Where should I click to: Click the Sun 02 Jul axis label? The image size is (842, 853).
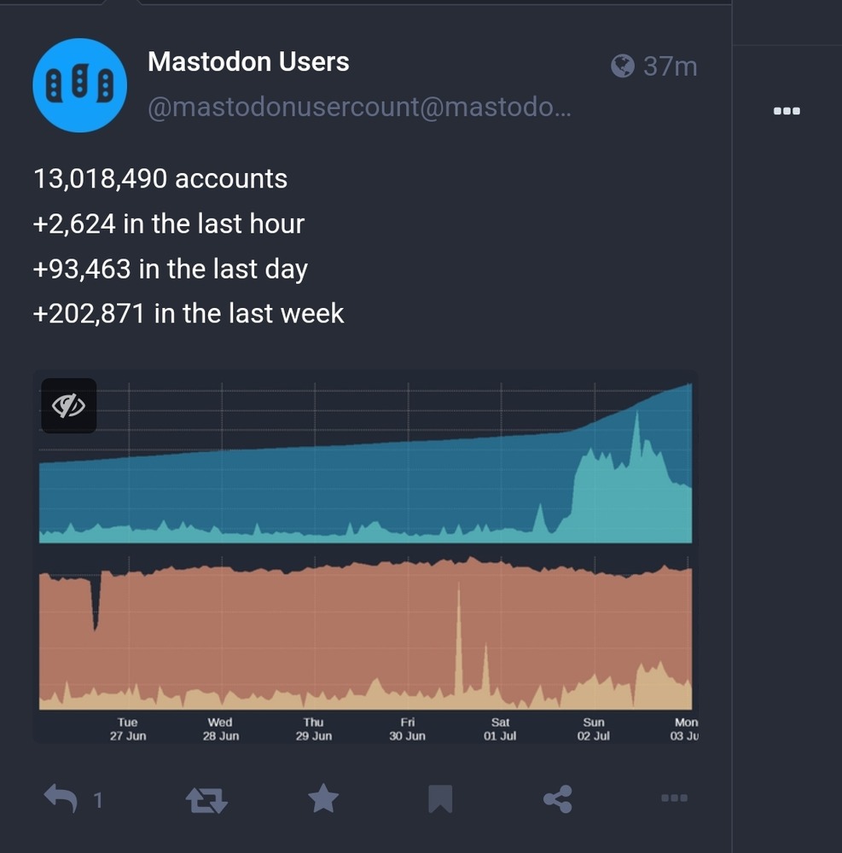coord(594,729)
